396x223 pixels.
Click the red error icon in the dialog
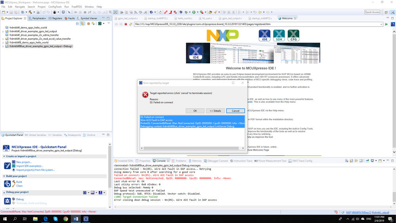click(145, 95)
